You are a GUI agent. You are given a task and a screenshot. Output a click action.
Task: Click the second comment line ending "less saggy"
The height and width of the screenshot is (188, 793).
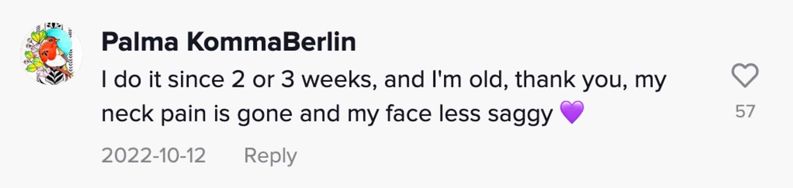click(327, 114)
